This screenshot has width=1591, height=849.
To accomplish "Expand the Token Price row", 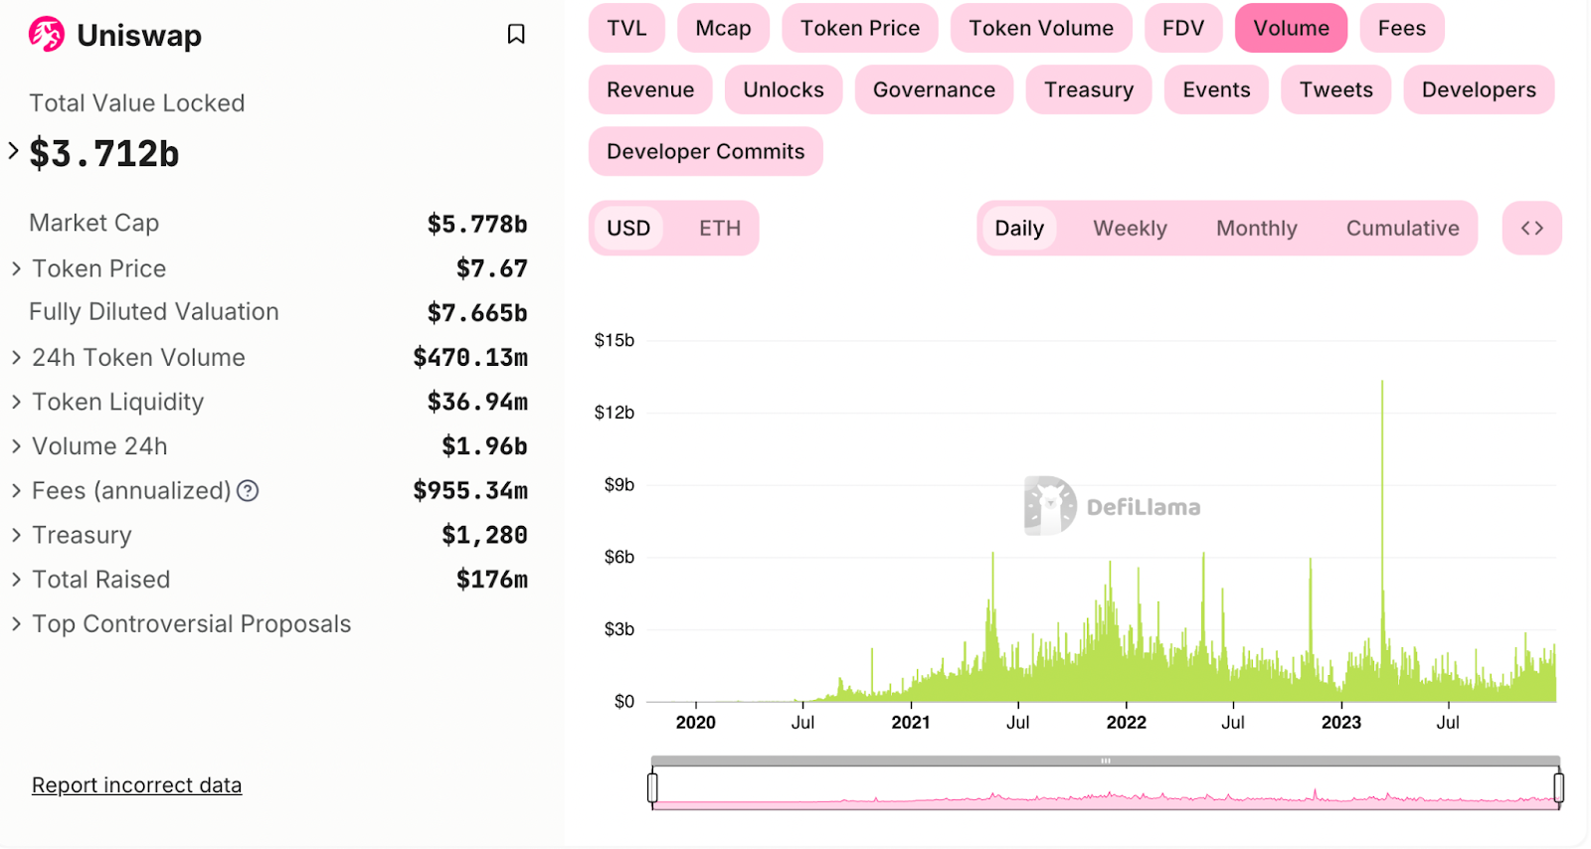I will click(16, 268).
